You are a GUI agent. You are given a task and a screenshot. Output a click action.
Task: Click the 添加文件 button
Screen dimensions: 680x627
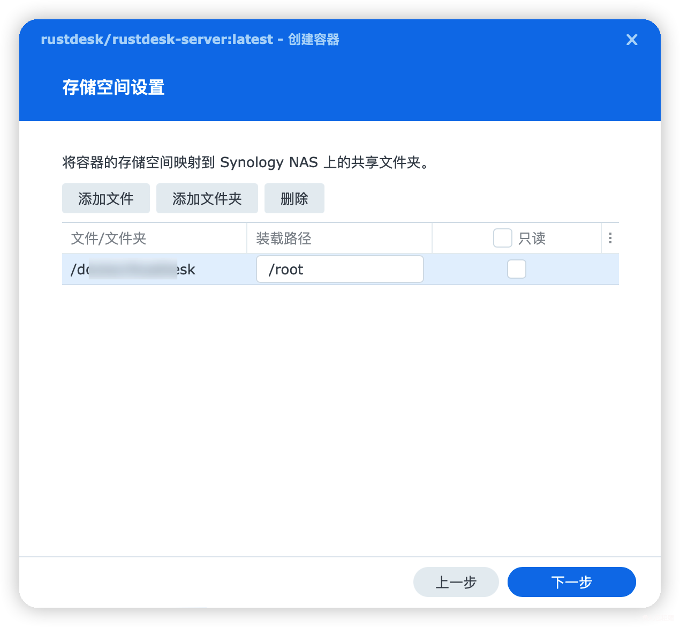pyautogui.click(x=105, y=198)
